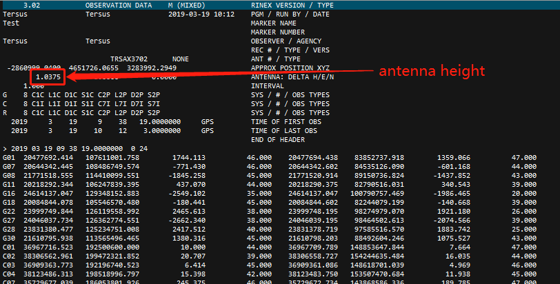Screen dimensions: 560x284
Task: Click satellite C01 row label
Action: 9,247
